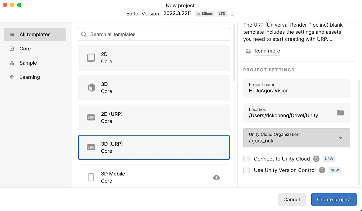The height and width of the screenshot is (211, 362).
Task: Click the SRP icon for 2D (URP)
Action: [x=91, y=118]
